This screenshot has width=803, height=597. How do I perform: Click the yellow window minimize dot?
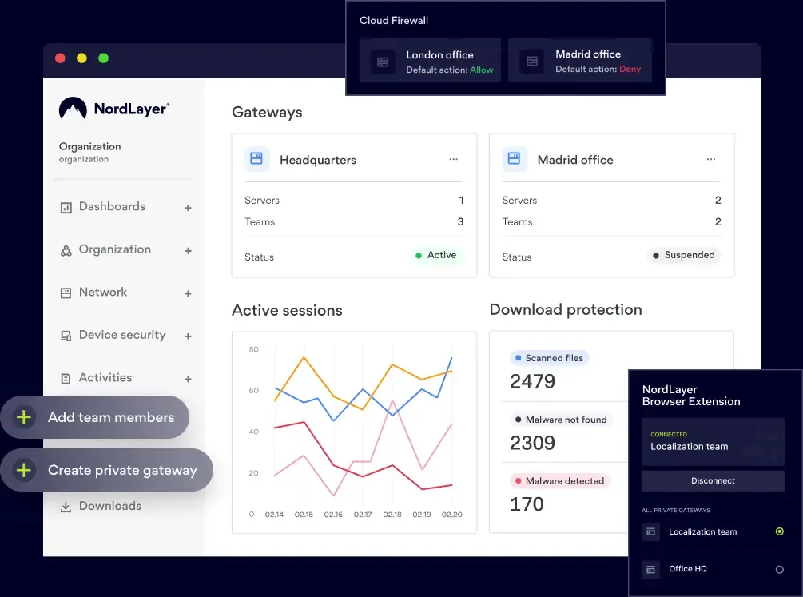coord(82,58)
